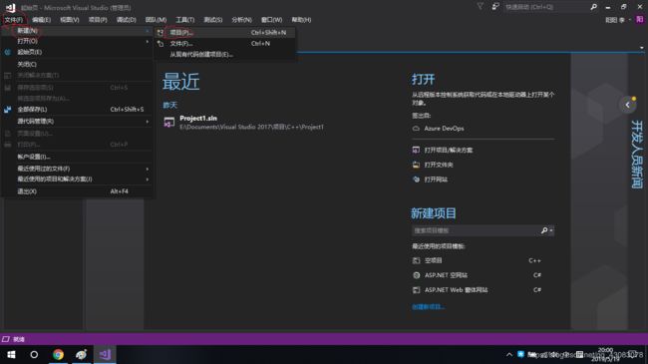The image size is (648, 364).
Task: Click 打开网站 link
Action: 436,180
